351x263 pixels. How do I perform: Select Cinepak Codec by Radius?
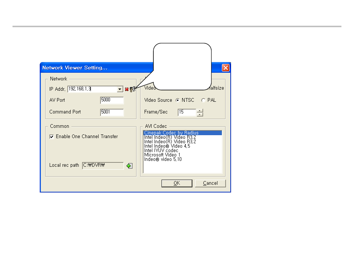click(x=182, y=133)
